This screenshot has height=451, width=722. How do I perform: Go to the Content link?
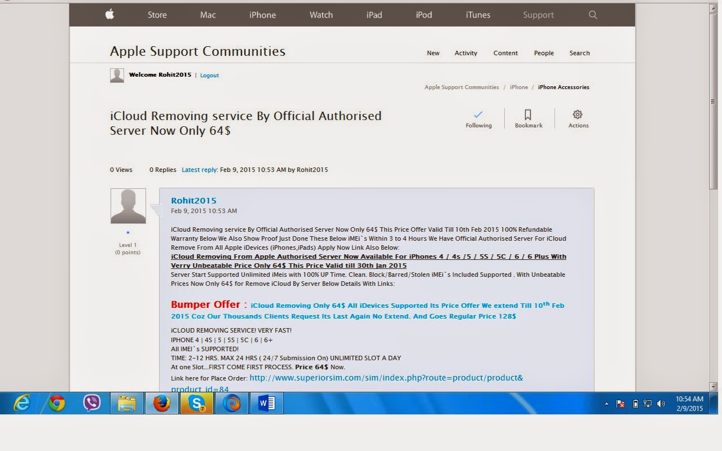(x=505, y=53)
